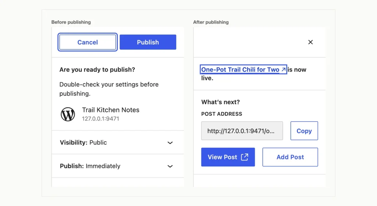Click the external-link icon in View Post
The height and width of the screenshot is (206, 377).
pyautogui.click(x=244, y=157)
